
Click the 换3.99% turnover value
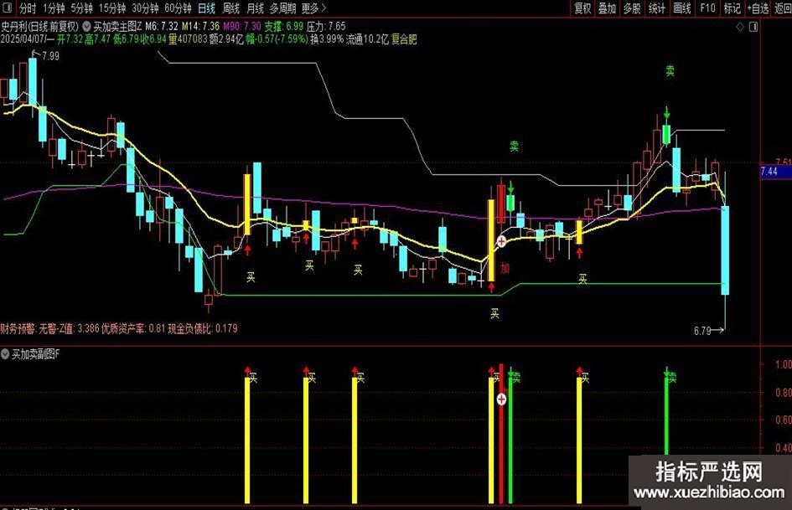click(x=327, y=39)
